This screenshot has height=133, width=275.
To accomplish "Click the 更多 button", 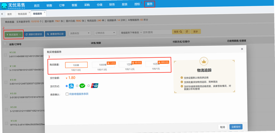I will pyautogui.click(x=196, y=32).
